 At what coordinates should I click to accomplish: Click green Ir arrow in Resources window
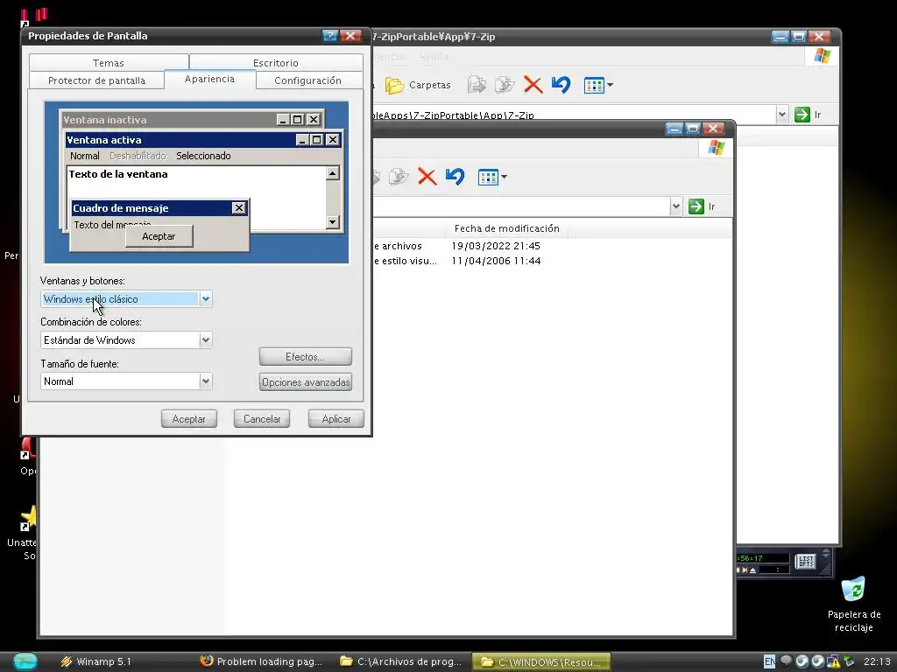coord(696,206)
